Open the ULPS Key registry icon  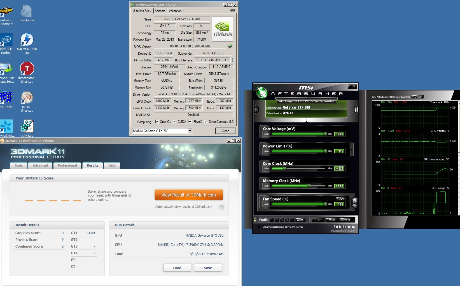point(27,128)
